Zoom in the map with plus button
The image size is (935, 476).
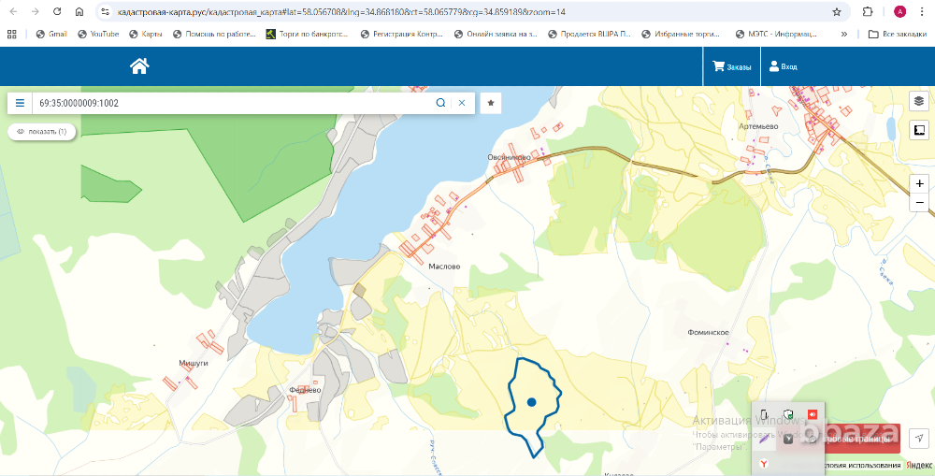[x=919, y=183]
